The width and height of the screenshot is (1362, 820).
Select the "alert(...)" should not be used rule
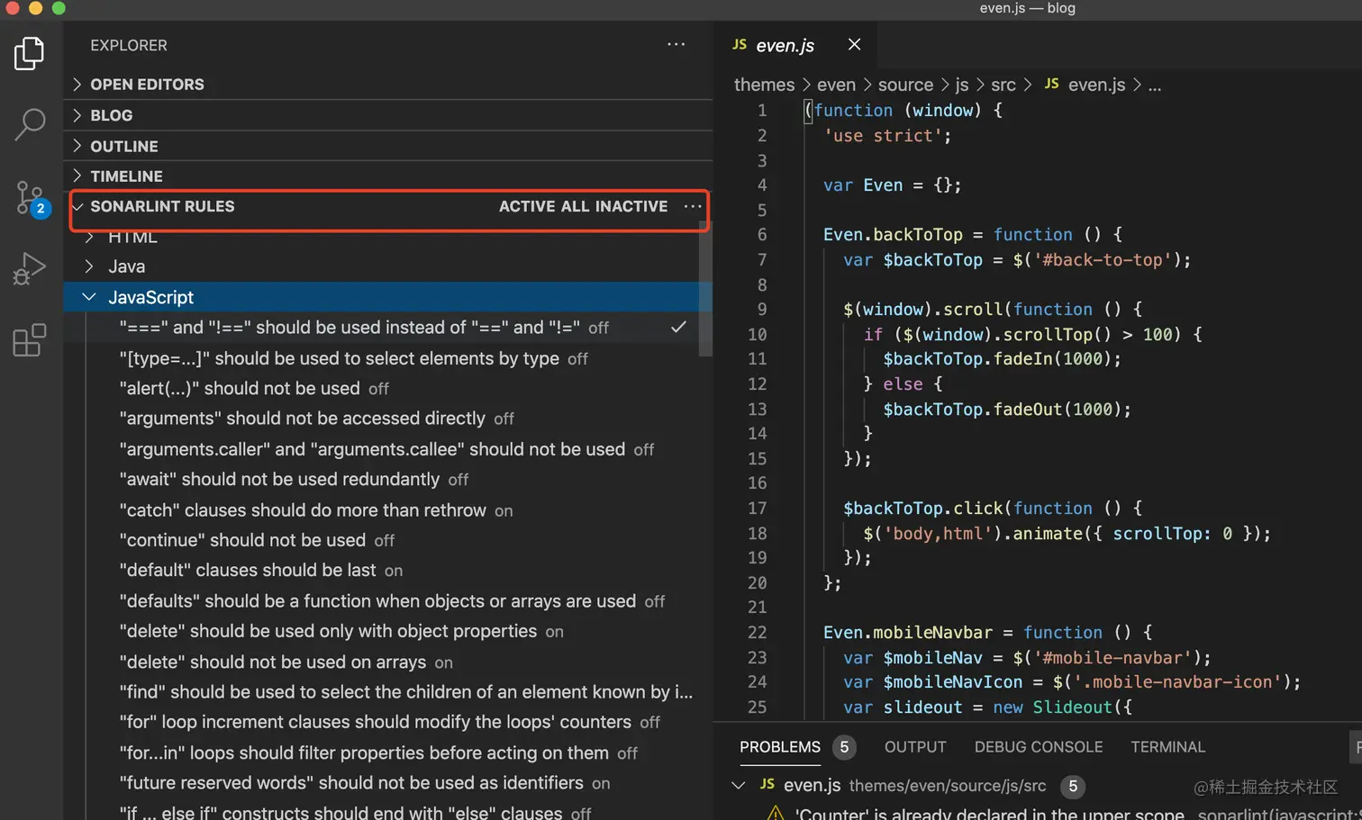(240, 389)
